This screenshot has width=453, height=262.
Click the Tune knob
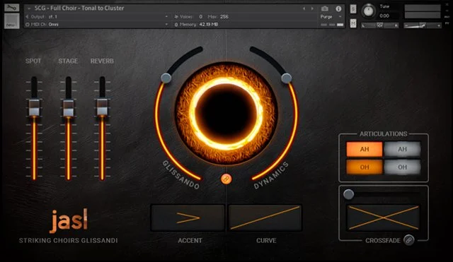(368, 11)
